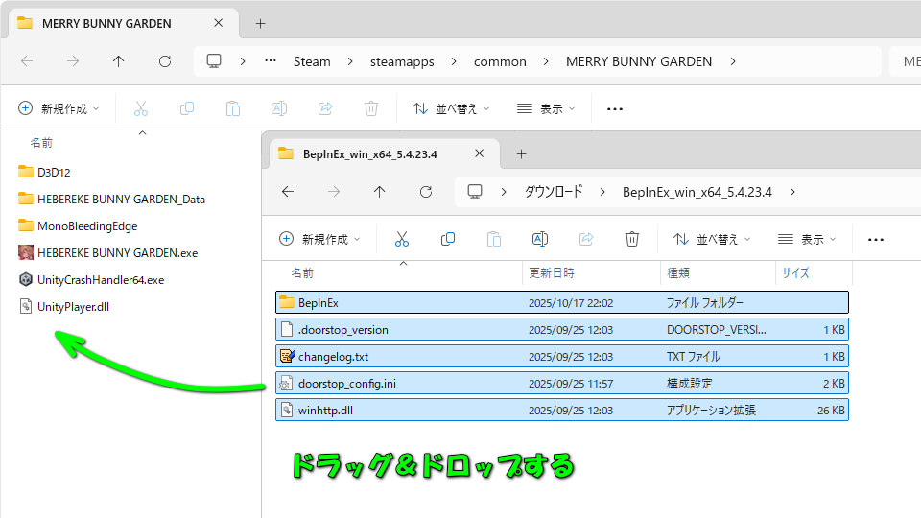Click back arrow in the BepInEx window
The image size is (921, 518).
(287, 192)
